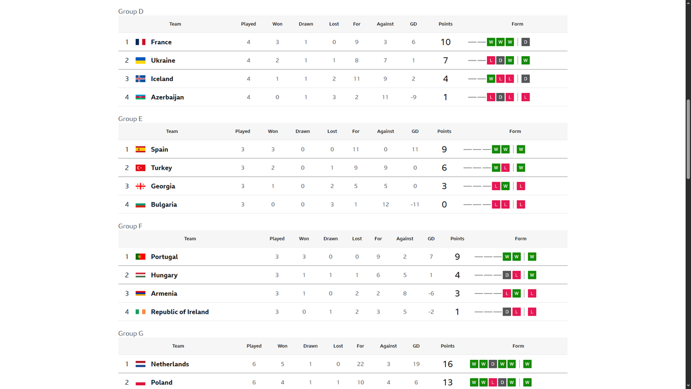Click the Played column header in Group G
This screenshot has width=691, height=389.
pyautogui.click(x=254, y=347)
